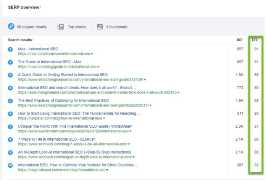Sort by the DR column header
The width and height of the screenshot is (266, 180).
pyautogui.click(x=254, y=40)
